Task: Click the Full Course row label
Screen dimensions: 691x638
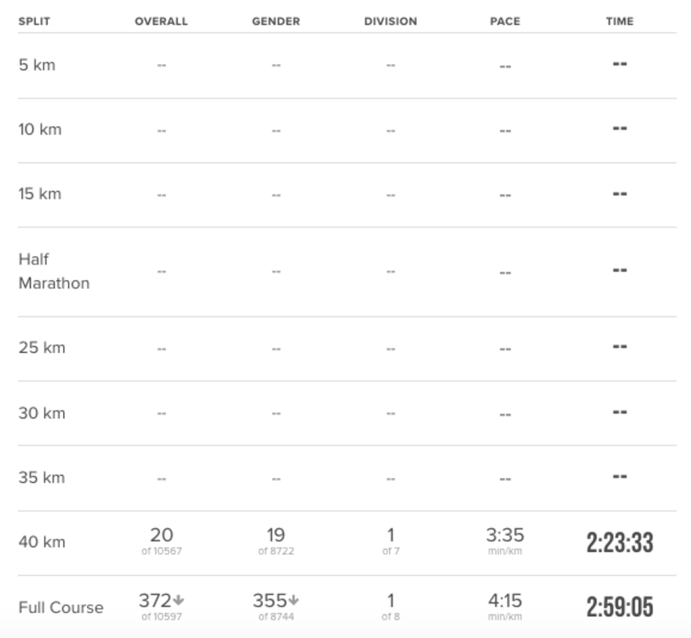Action: (x=61, y=607)
